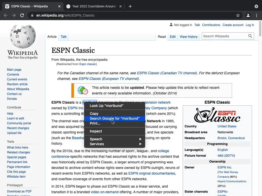Expand the Services submenu
This screenshot has height=196, width=262.
coord(115,144)
